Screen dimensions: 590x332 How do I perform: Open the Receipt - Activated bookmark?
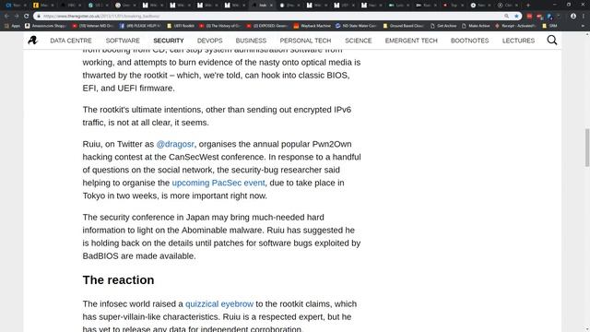pos(516,26)
